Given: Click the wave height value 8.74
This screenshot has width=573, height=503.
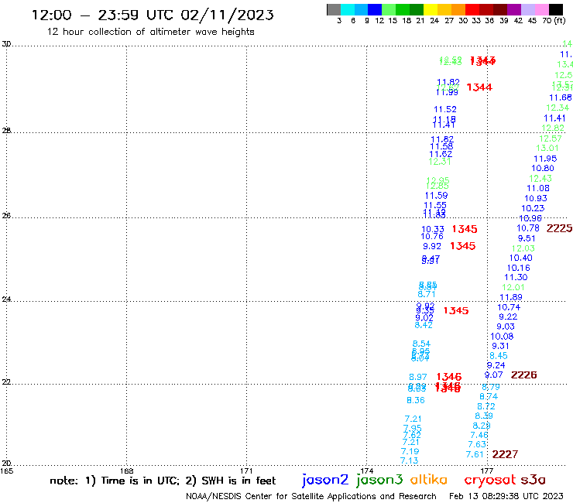Looking at the screenshot, I should click(x=489, y=396).
